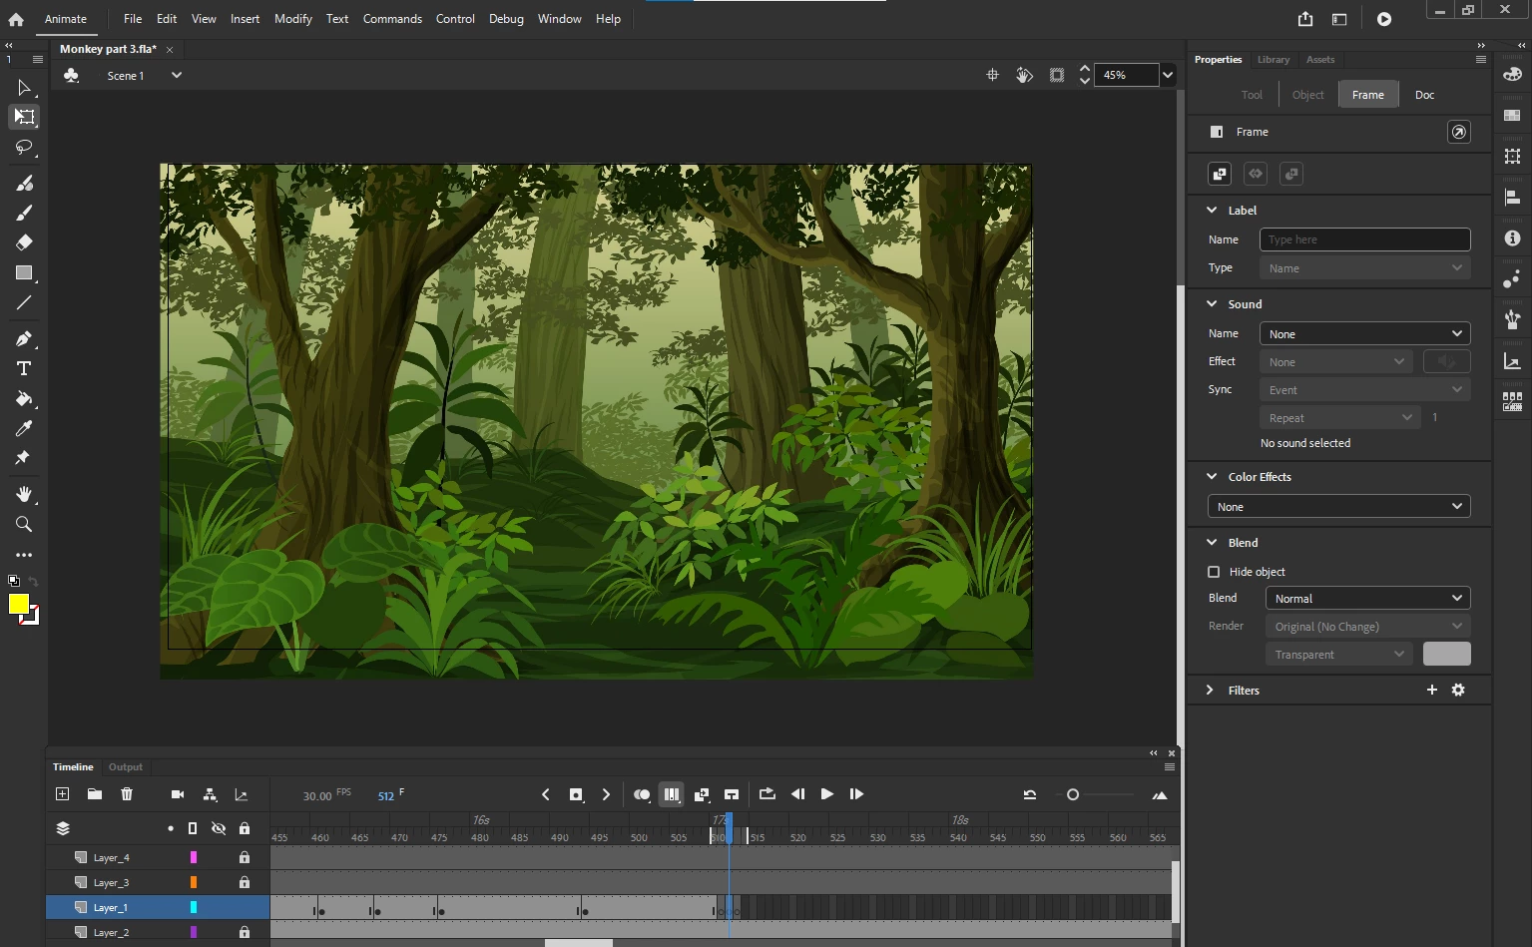Toggle onion skin in the timeline

(642, 794)
